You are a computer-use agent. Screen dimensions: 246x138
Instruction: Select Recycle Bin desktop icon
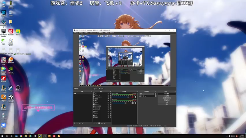11,13
